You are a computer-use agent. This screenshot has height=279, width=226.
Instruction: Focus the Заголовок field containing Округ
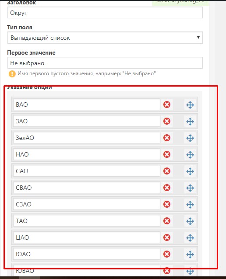point(105,13)
